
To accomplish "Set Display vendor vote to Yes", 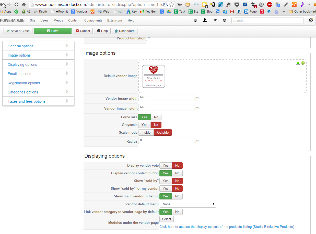I will point(166,165).
